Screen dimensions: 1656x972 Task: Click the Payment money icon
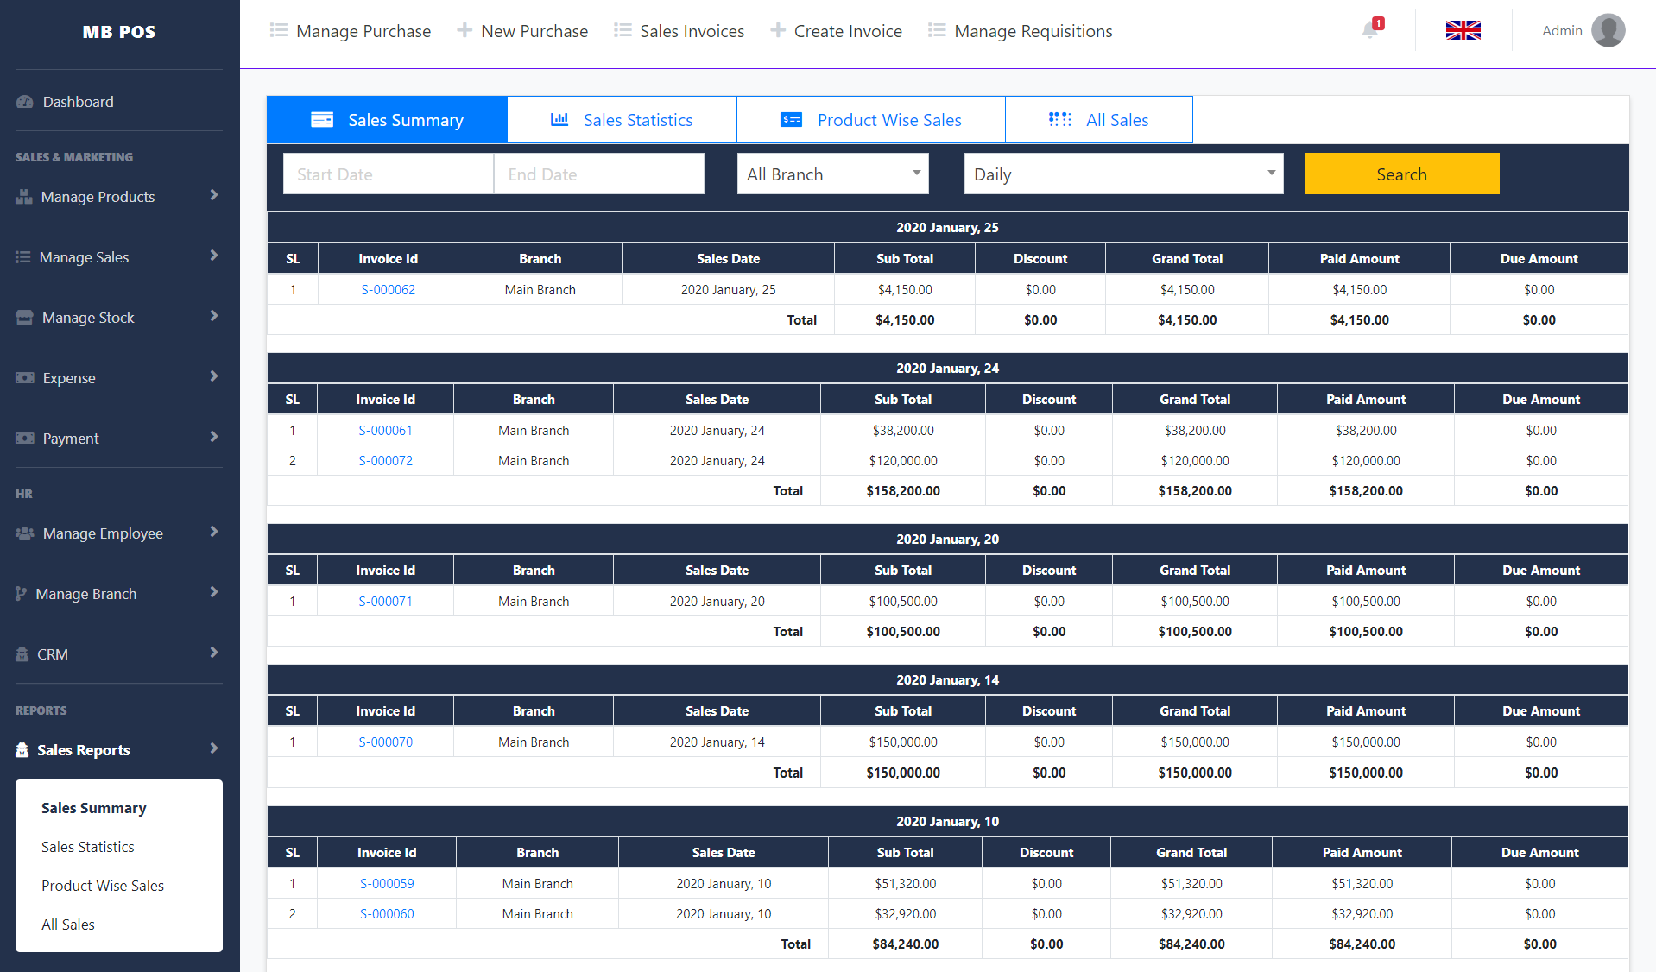click(25, 439)
